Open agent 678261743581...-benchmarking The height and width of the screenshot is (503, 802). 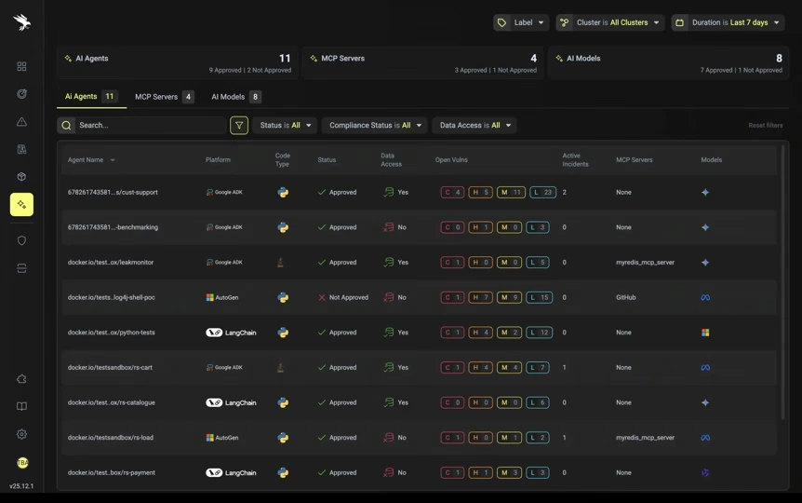[x=113, y=227]
